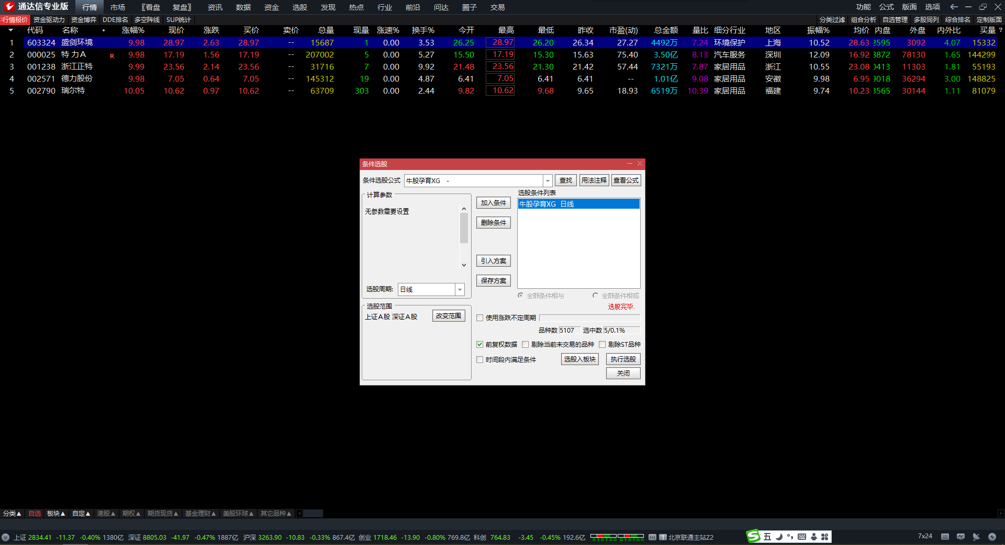
Task: Expand the 板块 category menu at bottom
Action: tap(56, 514)
